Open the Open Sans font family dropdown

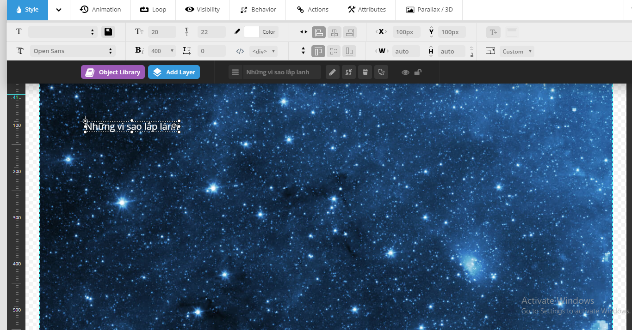tap(73, 51)
